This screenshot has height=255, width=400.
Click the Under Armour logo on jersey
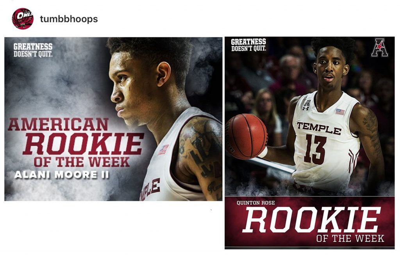click(305, 108)
